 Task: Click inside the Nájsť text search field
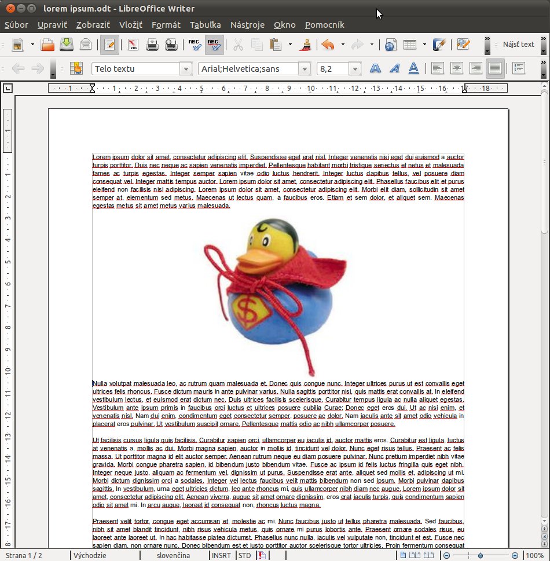tap(518, 45)
